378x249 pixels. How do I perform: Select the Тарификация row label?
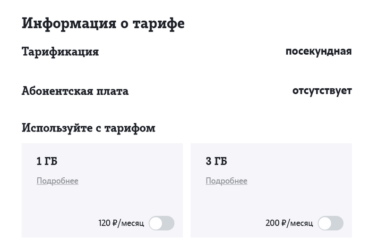60,51
